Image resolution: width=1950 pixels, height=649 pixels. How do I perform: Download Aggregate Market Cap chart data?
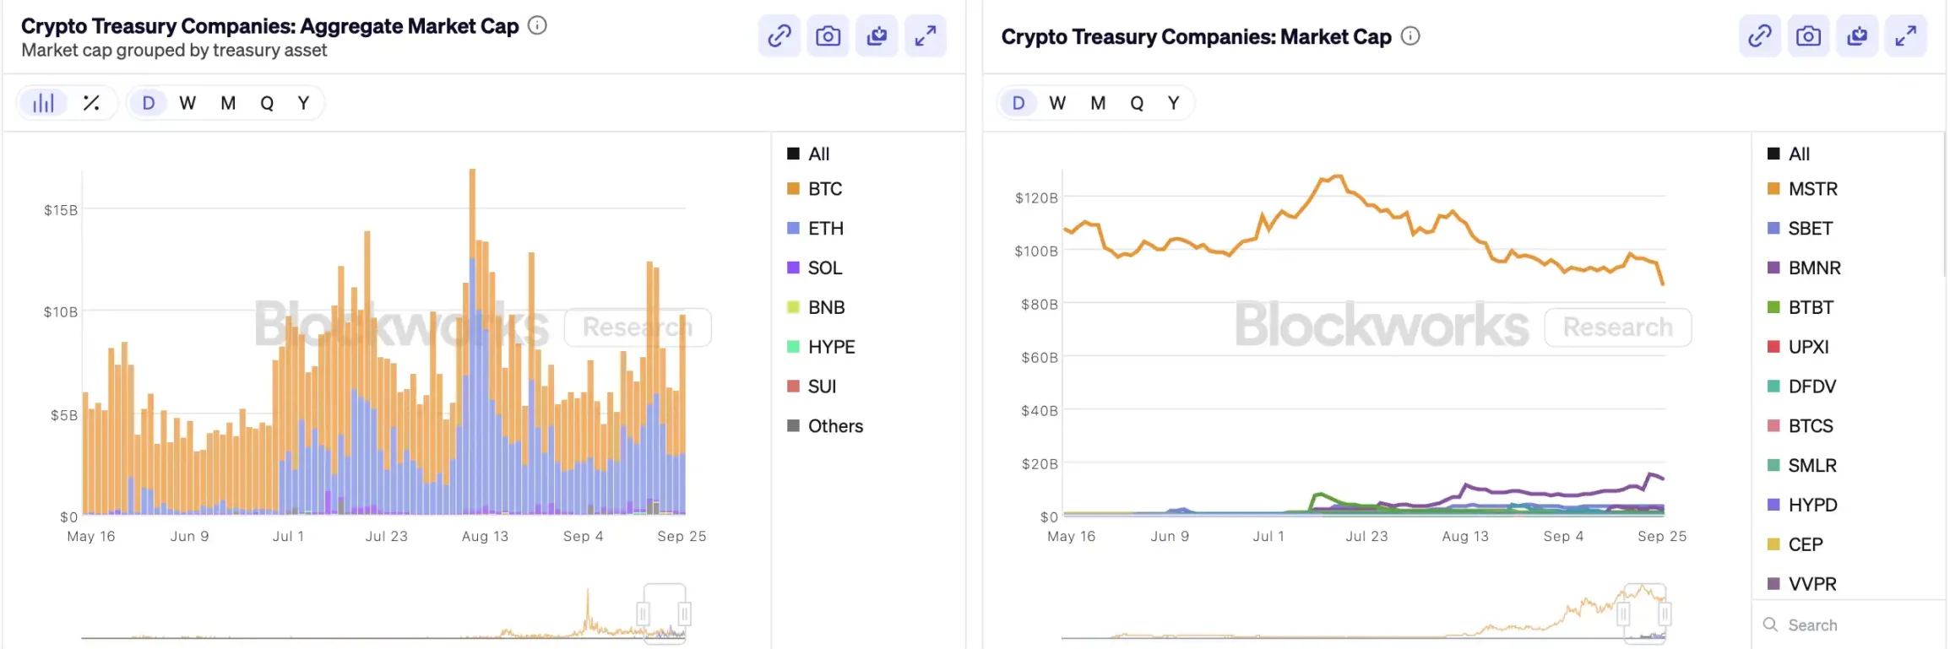[877, 35]
